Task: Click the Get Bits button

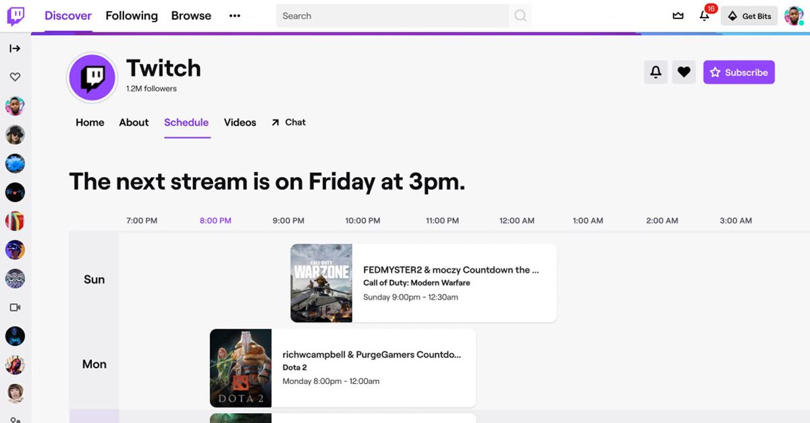Action: [x=749, y=16]
